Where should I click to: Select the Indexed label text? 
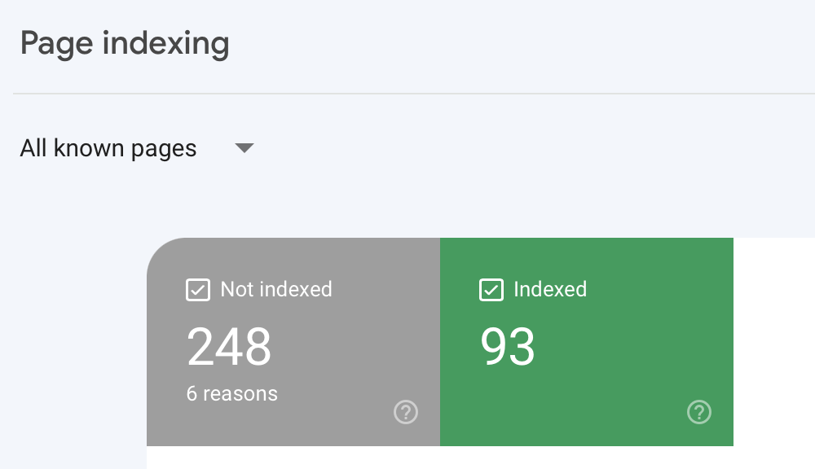pos(550,289)
